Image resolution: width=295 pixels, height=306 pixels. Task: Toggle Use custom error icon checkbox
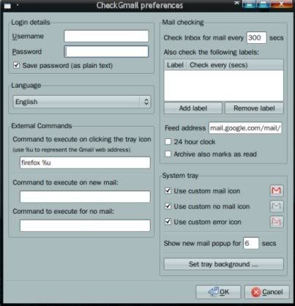(x=168, y=222)
